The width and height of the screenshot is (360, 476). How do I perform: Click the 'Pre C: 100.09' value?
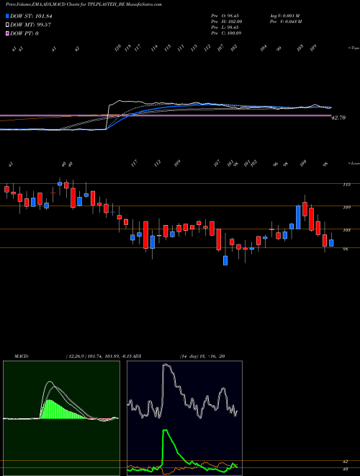226,33
